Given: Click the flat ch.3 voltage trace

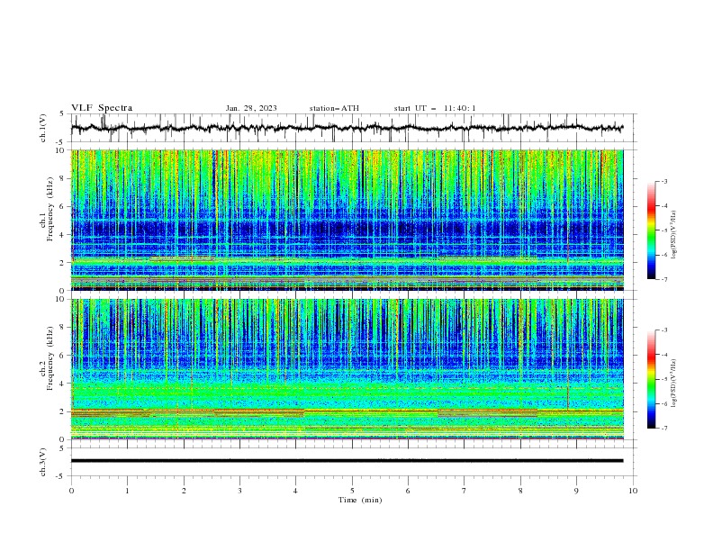Looking at the screenshot, I should (347, 461).
